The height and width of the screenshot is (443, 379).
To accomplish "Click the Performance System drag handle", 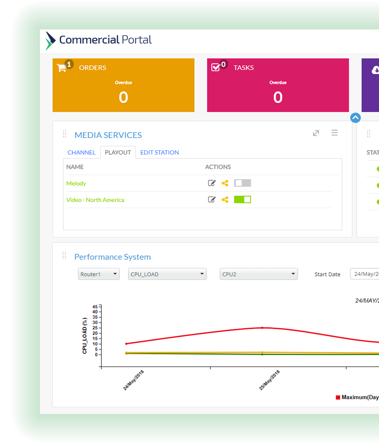I will tap(64, 256).
